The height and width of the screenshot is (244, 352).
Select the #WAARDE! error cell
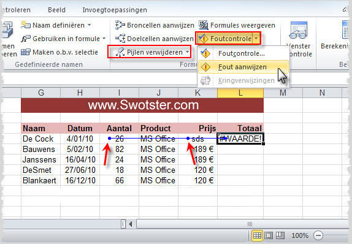click(x=240, y=139)
